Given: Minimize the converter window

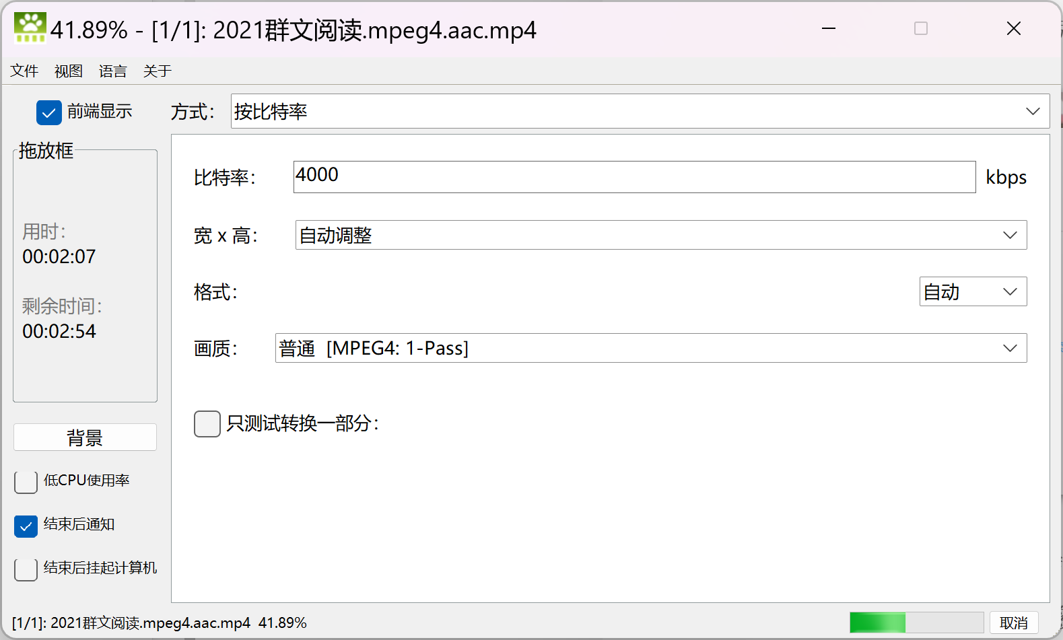Looking at the screenshot, I should click(x=829, y=29).
